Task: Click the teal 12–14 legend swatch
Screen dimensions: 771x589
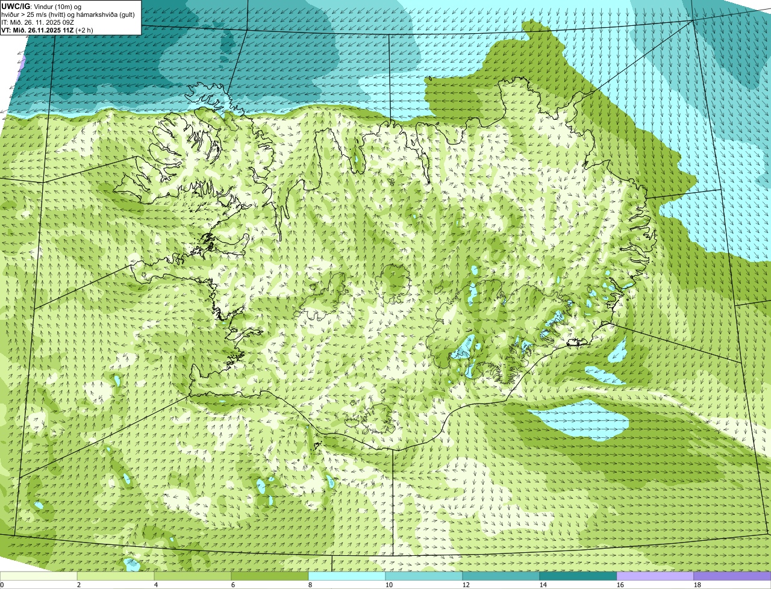Action: point(501,576)
